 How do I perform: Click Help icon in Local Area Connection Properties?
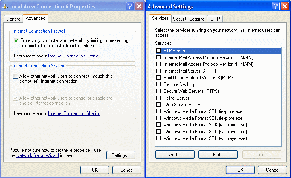pyautogui.click(x=130, y=6)
